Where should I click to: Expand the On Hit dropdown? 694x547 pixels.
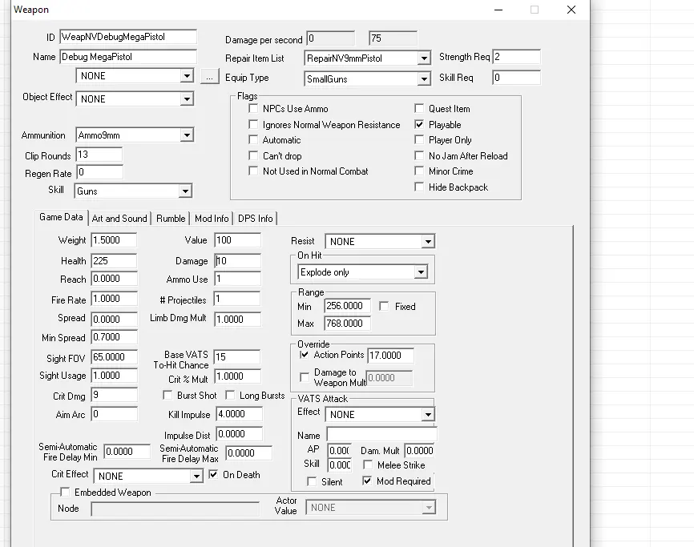[421, 272]
